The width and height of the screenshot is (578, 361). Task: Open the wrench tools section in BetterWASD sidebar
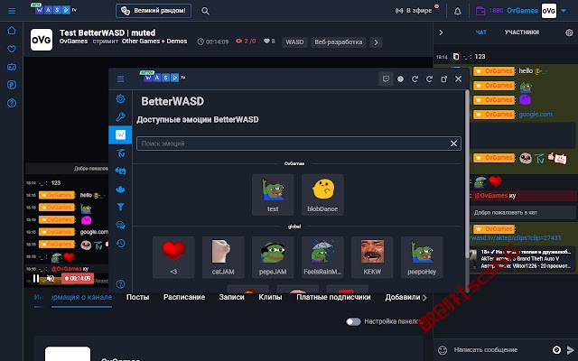click(x=120, y=116)
